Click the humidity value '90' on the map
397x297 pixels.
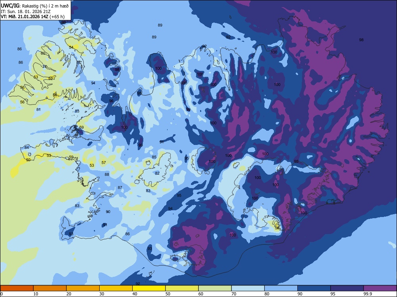click(x=108, y=211)
